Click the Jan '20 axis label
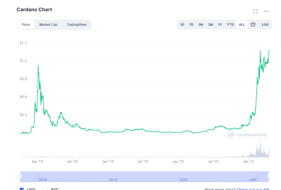The height and width of the screenshot is (190, 281). pos(178,161)
